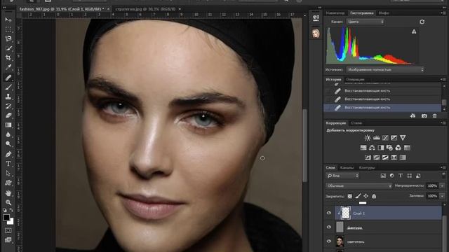Image resolution: width=449 pixels, height=252 pixels.
Task: Open the Источник dropdown in histogram
Action: point(385,70)
